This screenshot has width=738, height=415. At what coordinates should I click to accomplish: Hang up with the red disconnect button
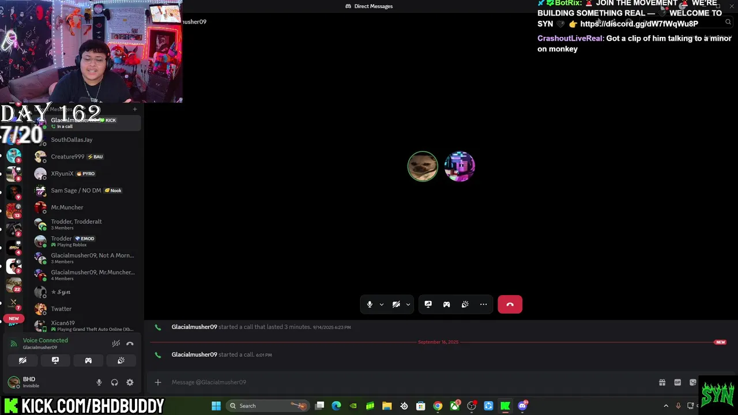(x=510, y=304)
